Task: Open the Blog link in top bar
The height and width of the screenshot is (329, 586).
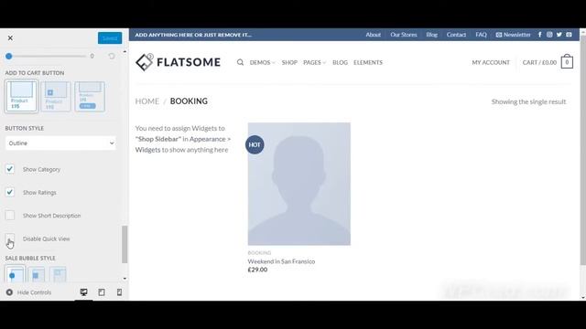Action: [x=431, y=35]
